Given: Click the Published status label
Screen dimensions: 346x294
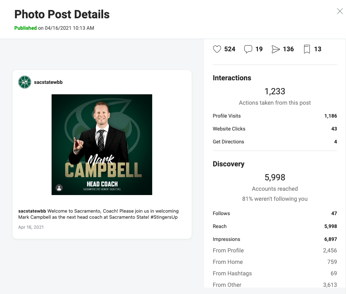Looking at the screenshot, I should click(25, 28).
